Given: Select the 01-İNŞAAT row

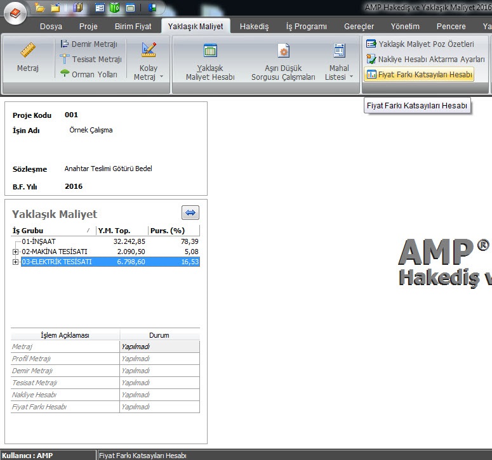Looking at the screenshot, I should tap(39, 241).
